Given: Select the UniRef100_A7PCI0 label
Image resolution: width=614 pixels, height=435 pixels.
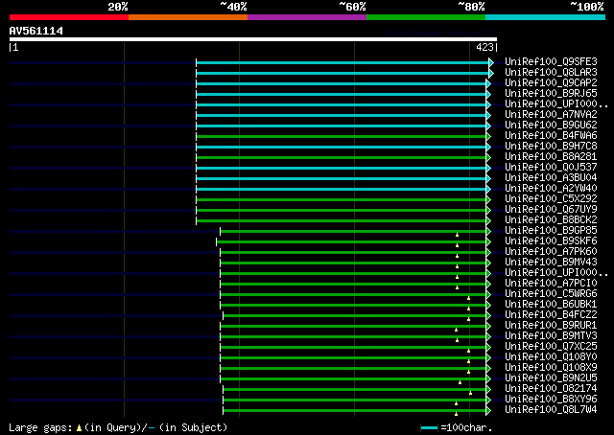Looking at the screenshot, I should [x=551, y=284].
